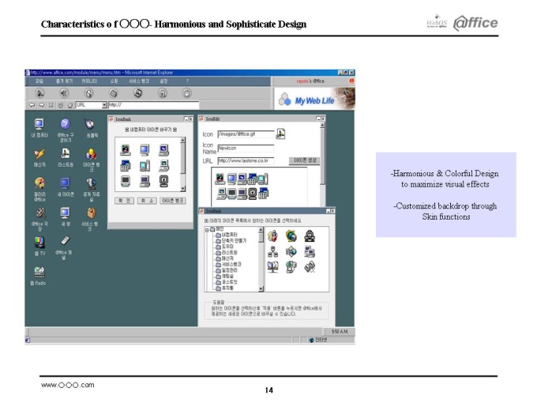537x403 pixels.
Task: Click the URL field with www.lastone.co.kr
Action: pyautogui.click(x=246, y=160)
